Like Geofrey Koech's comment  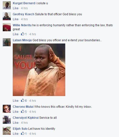pos(15,19)
